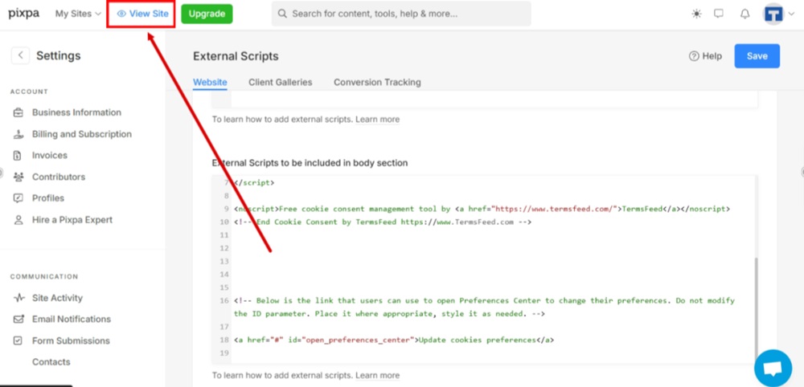Go back using Settings back arrow
This screenshot has height=387, width=804.
[x=20, y=55]
